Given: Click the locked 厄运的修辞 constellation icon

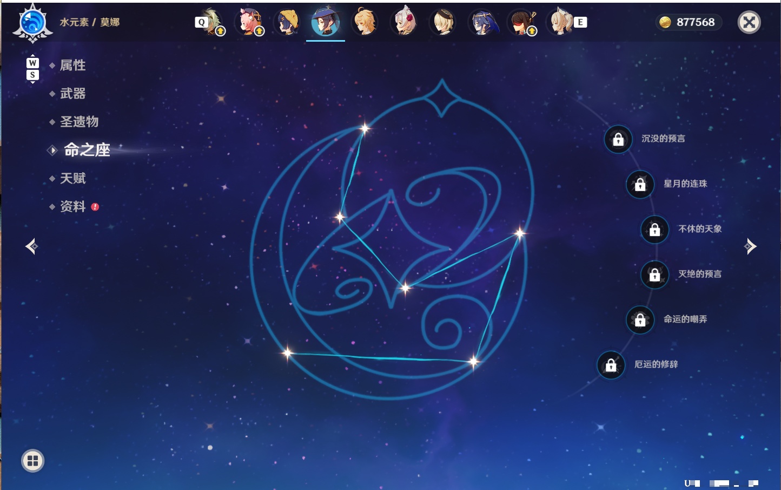Looking at the screenshot, I should click(x=611, y=365).
